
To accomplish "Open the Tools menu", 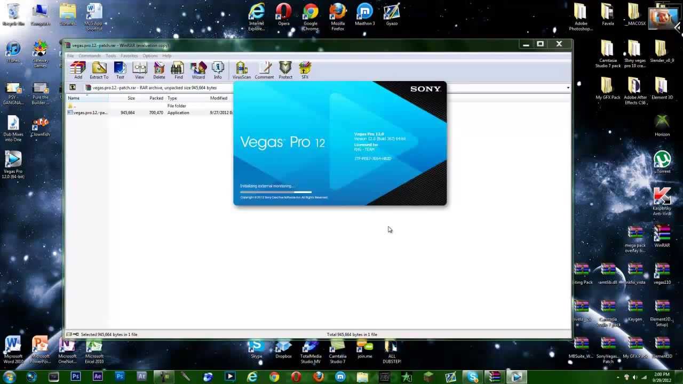I will 110,55.
